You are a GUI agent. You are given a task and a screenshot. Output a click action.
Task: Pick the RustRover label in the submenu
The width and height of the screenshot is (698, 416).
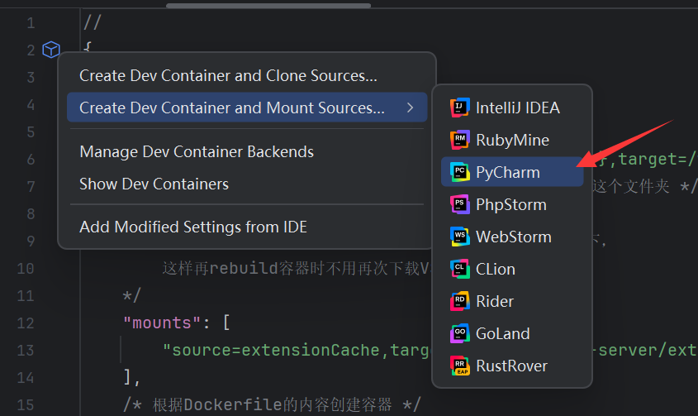511,366
